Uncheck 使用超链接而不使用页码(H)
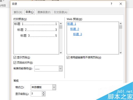This screenshot has width=133, height=100. tap(68, 57)
